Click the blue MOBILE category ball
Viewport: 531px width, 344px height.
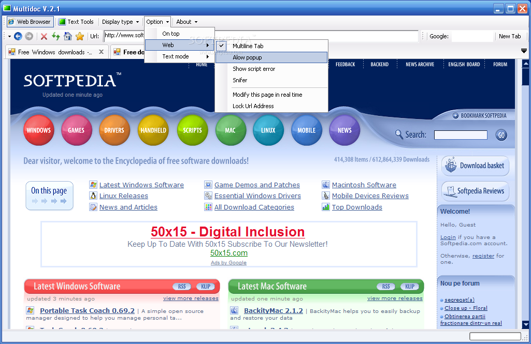pos(307,130)
